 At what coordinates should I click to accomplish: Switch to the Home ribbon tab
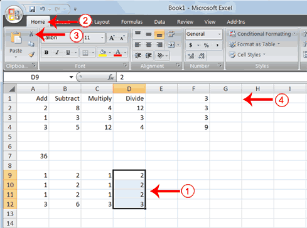coord(38,22)
